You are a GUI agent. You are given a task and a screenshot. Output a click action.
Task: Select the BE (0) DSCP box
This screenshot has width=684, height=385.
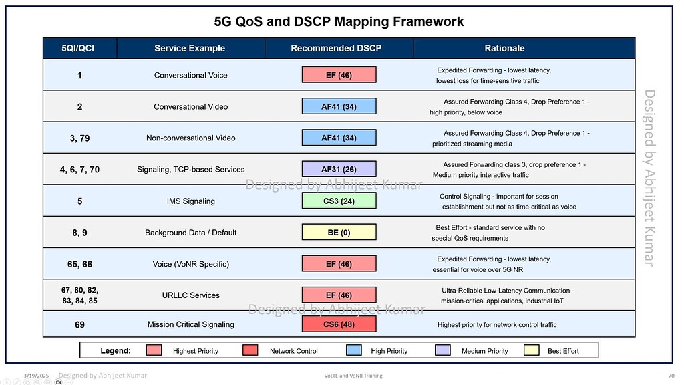(339, 232)
